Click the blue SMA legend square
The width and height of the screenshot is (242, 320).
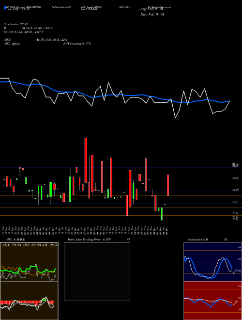click(5, 8)
